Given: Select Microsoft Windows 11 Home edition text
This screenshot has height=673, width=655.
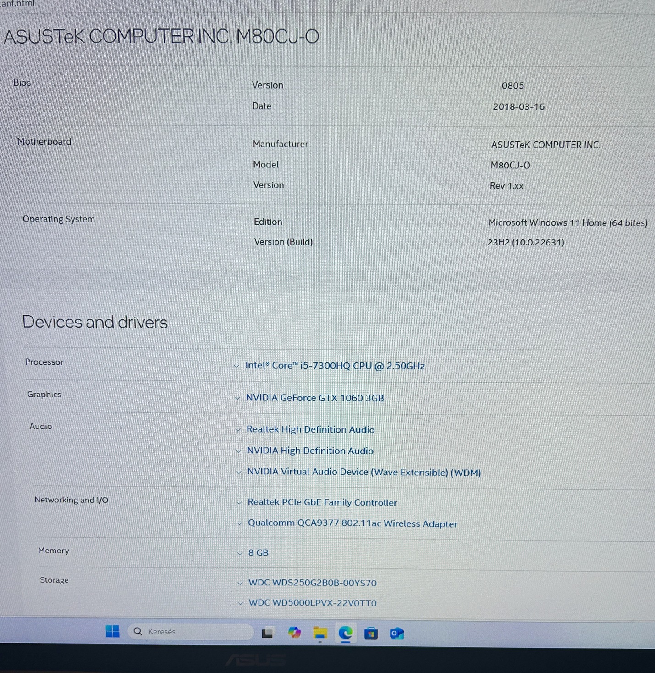Looking at the screenshot, I should 567,223.
